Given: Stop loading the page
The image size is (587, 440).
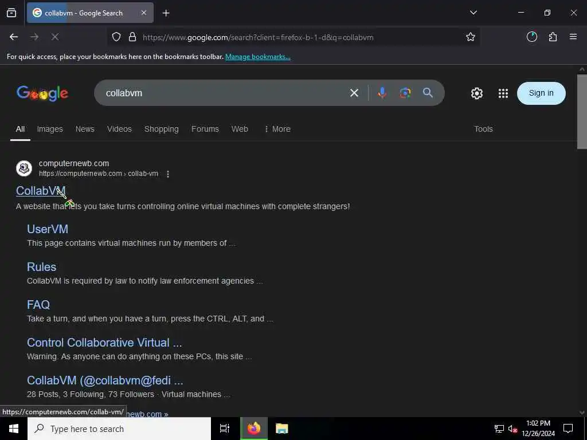Looking at the screenshot, I should pos(54,37).
